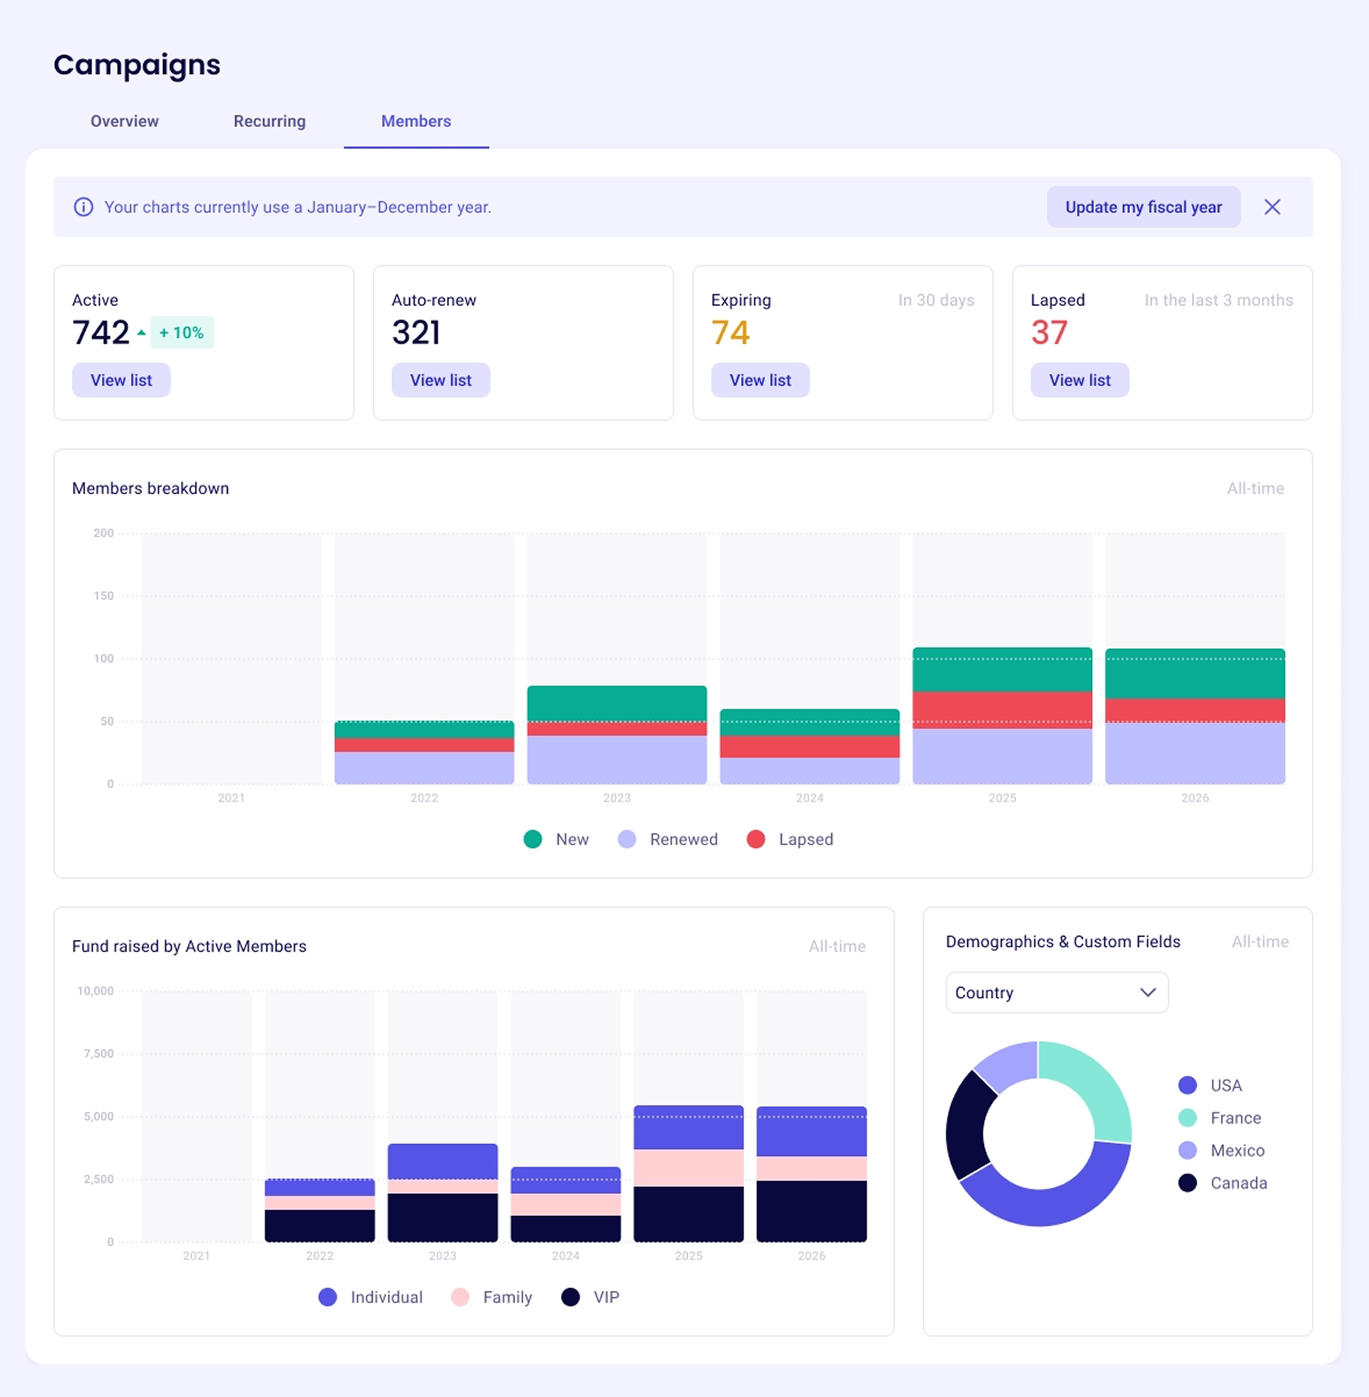Screen dimensions: 1369x1397
Task: Click the 2024 bar in Members breakdown
Action: [809, 746]
